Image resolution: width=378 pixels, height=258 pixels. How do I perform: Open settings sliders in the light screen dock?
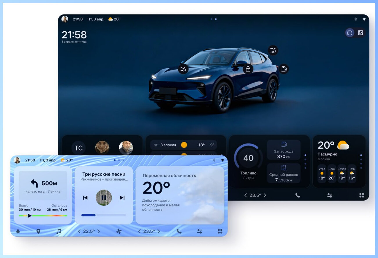pos(199,231)
